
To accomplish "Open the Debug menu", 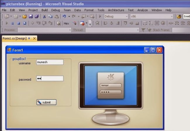I will coord(56,10).
